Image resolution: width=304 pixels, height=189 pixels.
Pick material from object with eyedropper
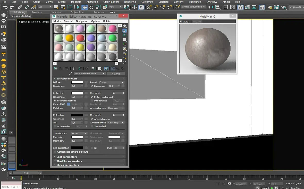click(71, 74)
